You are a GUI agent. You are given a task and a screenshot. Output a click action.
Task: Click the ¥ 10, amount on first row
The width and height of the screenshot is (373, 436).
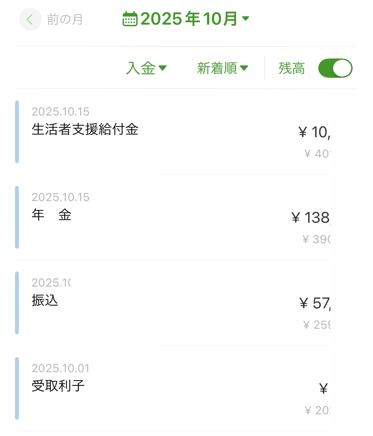click(314, 132)
